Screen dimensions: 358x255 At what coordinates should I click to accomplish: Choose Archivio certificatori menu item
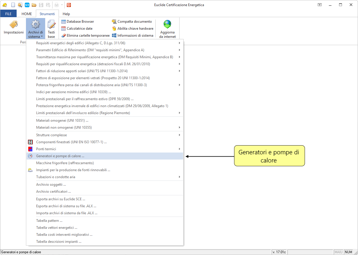[53, 192]
